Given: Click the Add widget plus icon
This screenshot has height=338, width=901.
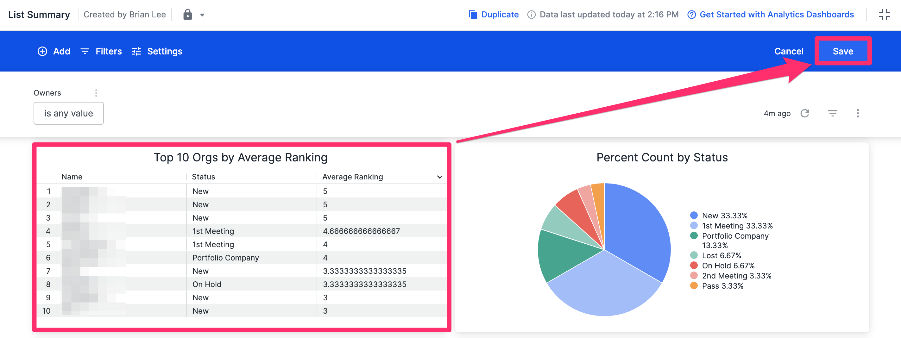Looking at the screenshot, I should (x=42, y=51).
